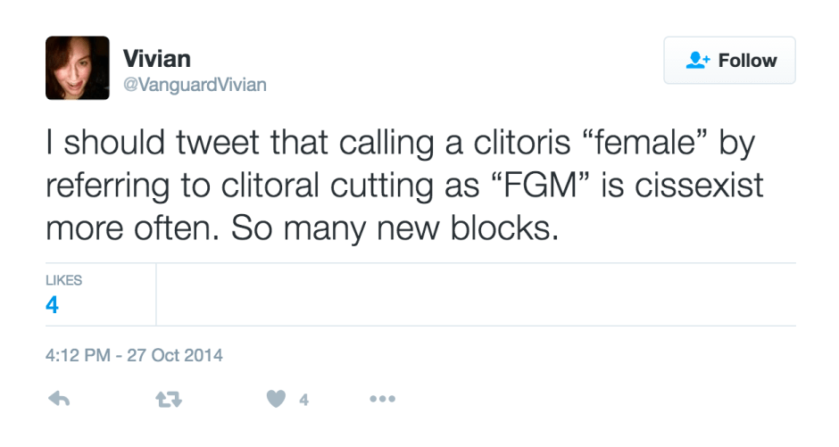Open Vivian's profile avatar photo
Viewport: 839px width, 447px height.
tap(78, 68)
